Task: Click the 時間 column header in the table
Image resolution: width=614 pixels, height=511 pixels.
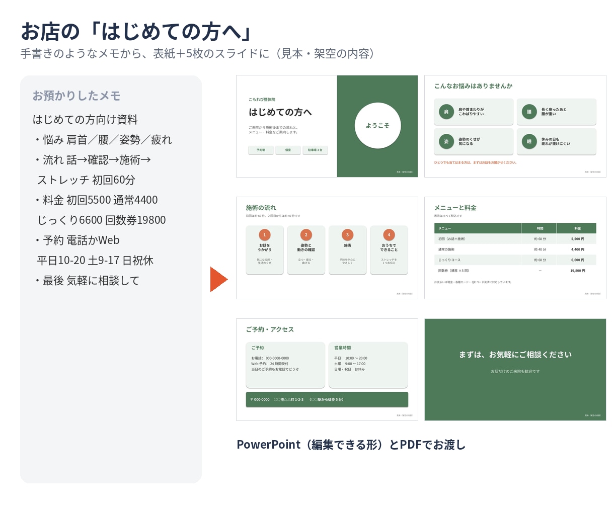Action: (540, 228)
